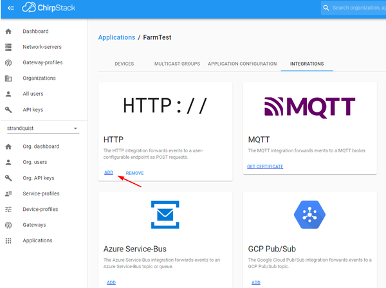Open Device-profiles sliders icon
The width and height of the screenshot is (386, 288).
click(8, 209)
